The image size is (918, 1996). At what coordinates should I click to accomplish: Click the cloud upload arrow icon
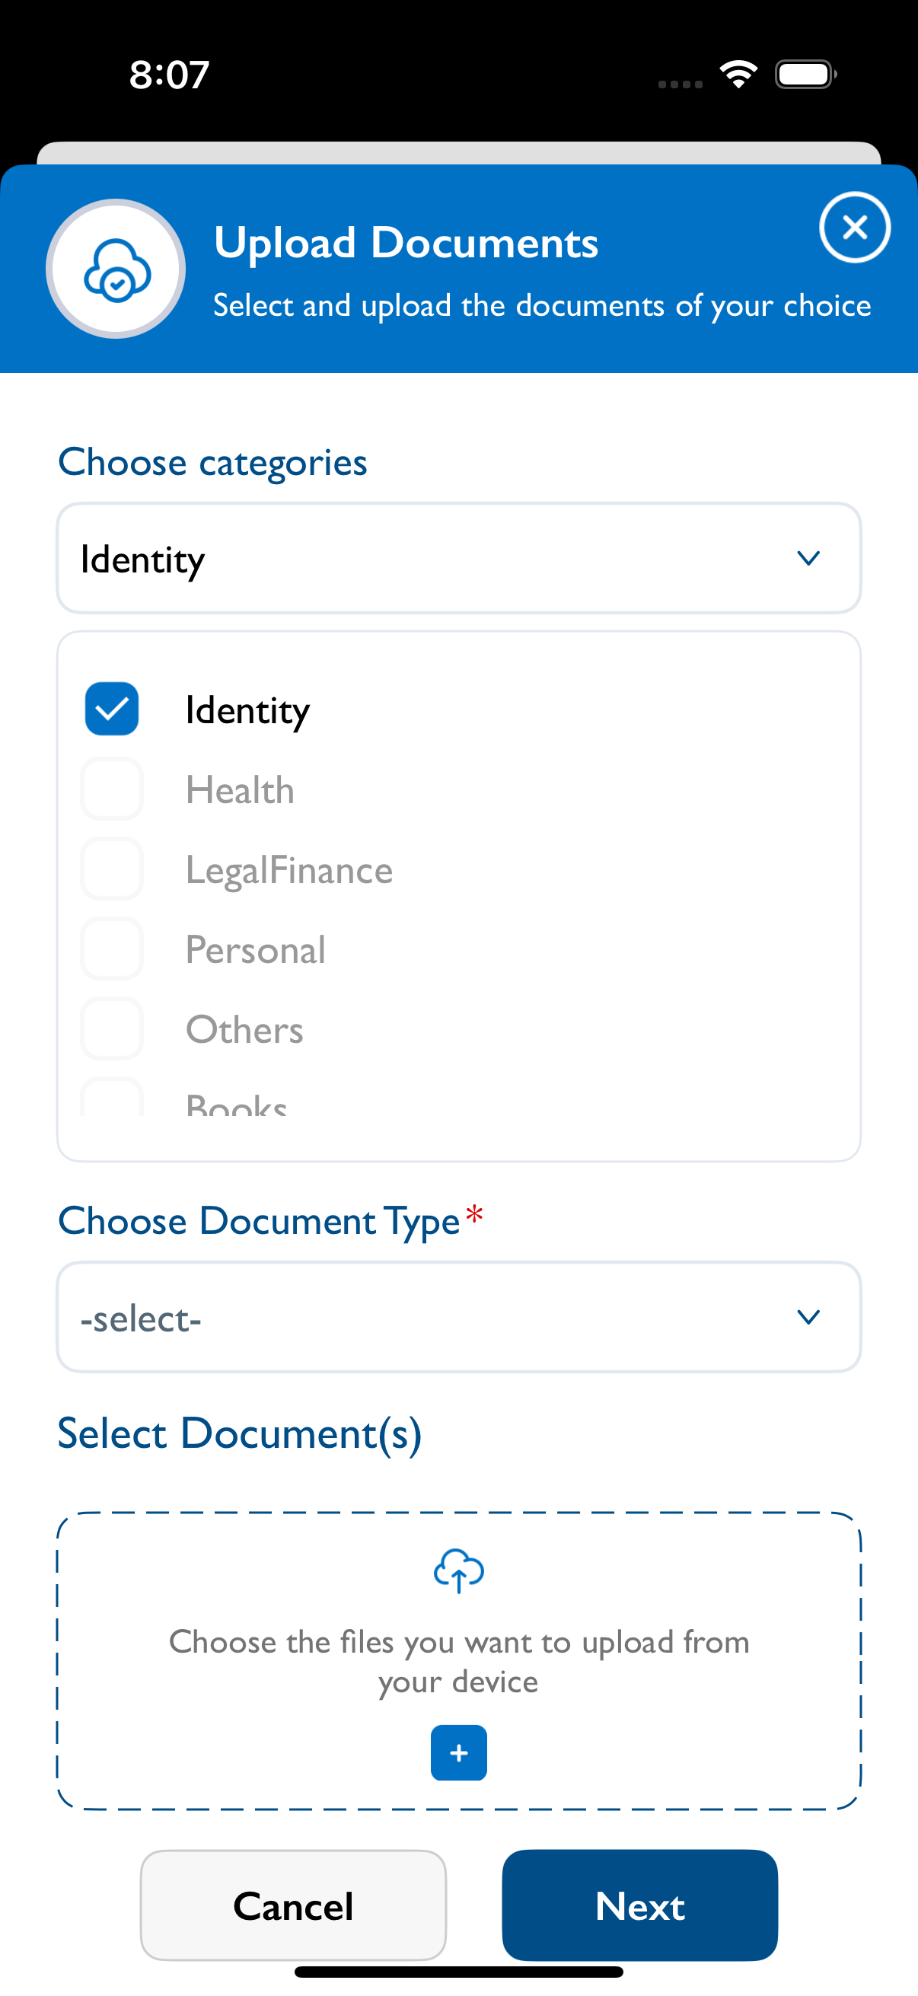458,1570
